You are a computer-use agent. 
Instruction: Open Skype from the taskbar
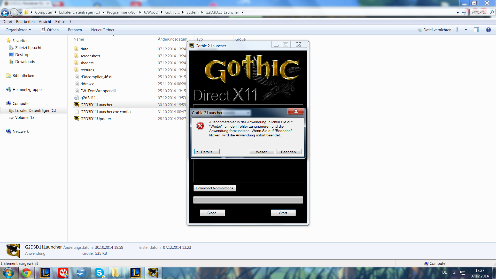tap(99, 273)
